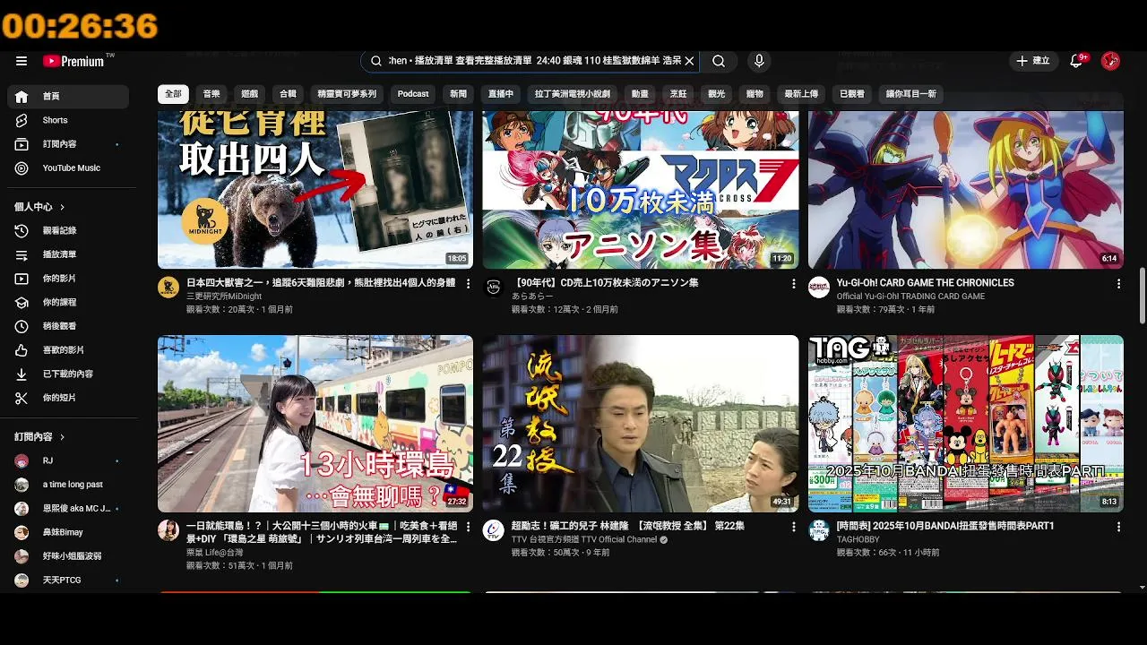Open more options for 流氓教授 第22集 video
This screenshot has height=645, width=1147.
(x=793, y=527)
